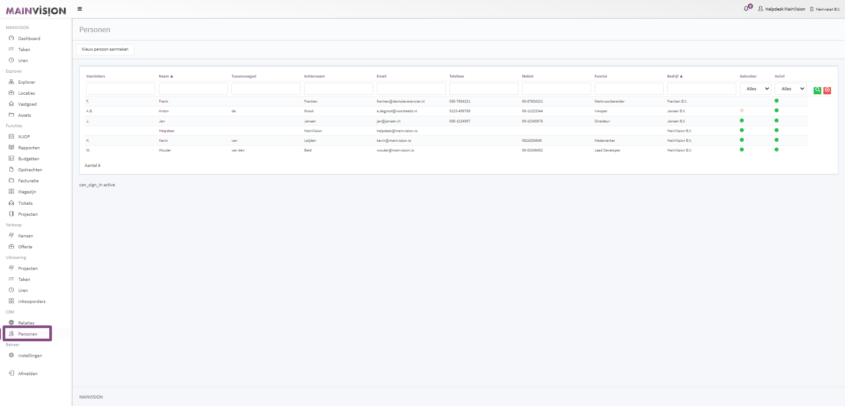The height and width of the screenshot is (406, 845).
Task: Focus the Voorletters filter field
Action: point(121,89)
